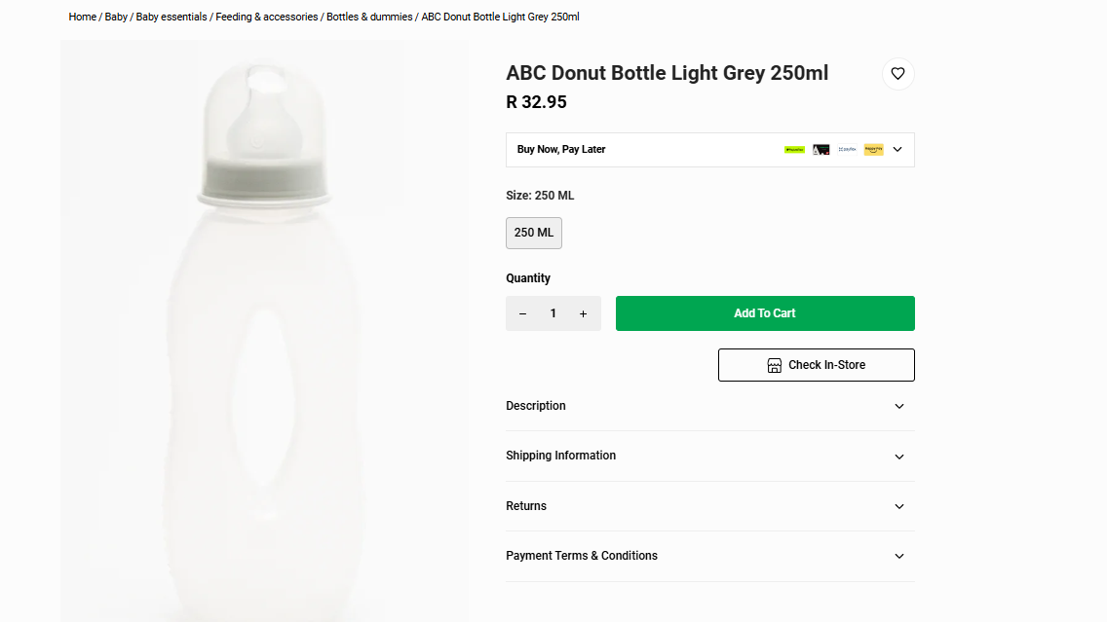Open the Baby essentials breadcrumb link
The height and width of the screenshot is (622, 1107).
[x=172, y=17]
